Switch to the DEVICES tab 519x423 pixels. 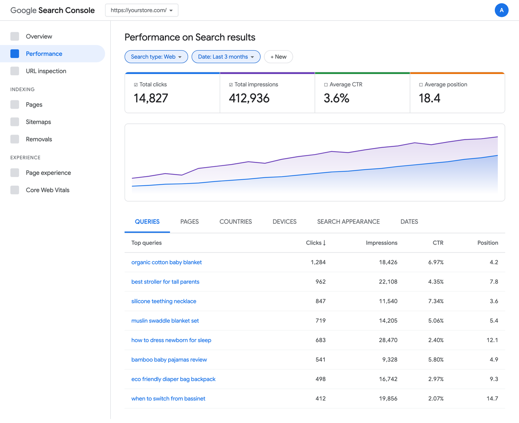tap(284, 221)
